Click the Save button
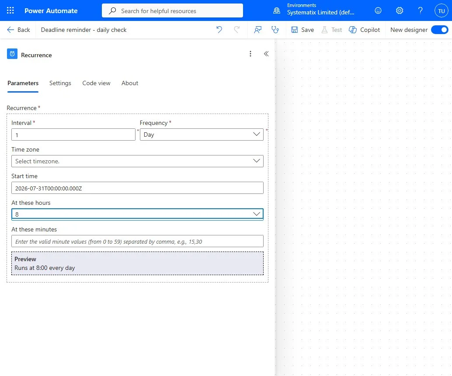This screenshot has width=452, height=376. tap(302, 30)
